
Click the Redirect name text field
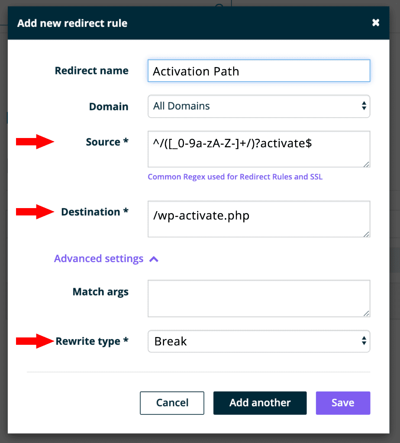click(x=258, y=71)
